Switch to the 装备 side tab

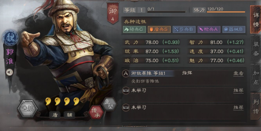click(x=256, y=49)
